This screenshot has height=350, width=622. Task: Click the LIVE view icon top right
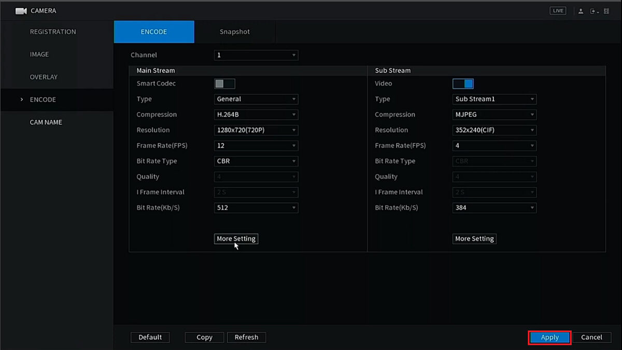558,10
